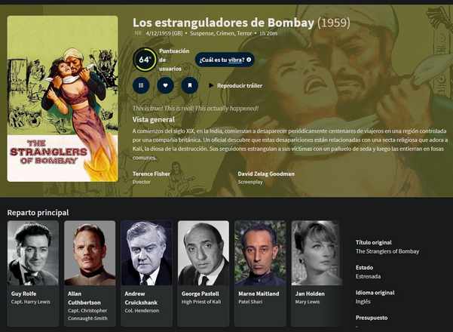Viewport: 453px width, 332px height.
Task: Open Marne Maitland cast photo
Action: [260, 253]
